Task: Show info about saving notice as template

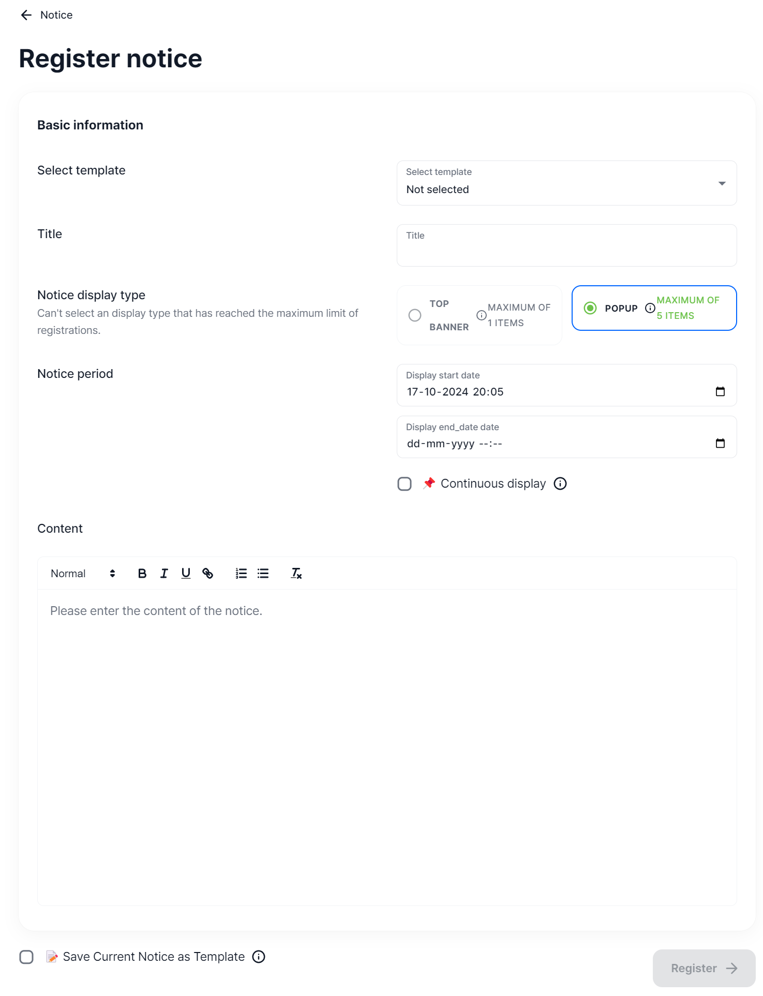Action: click(x=259, y=957)
